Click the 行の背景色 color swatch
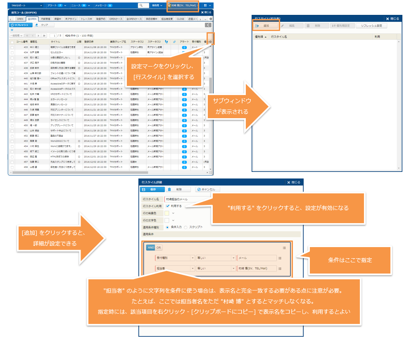This screenshot has height=338, width=409. 167,213
